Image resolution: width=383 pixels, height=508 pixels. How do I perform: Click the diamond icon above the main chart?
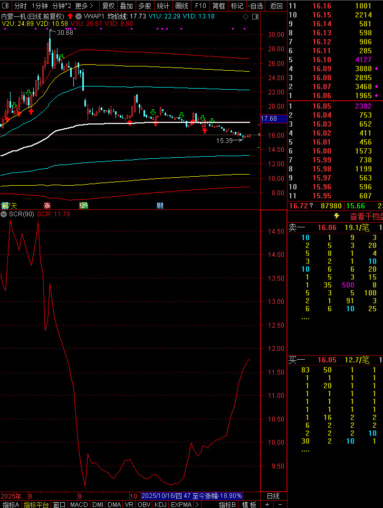(246, 16)
